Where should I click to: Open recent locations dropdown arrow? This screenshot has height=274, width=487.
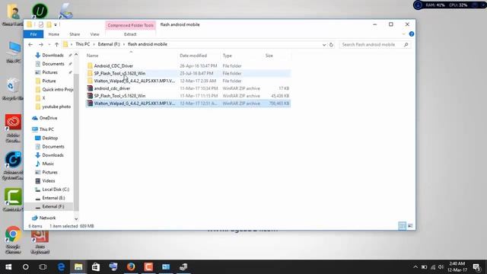[x=49, y=45]
